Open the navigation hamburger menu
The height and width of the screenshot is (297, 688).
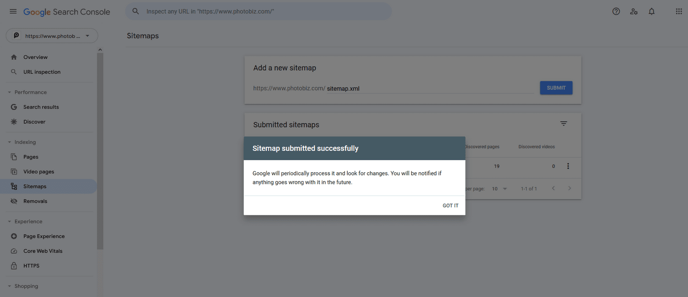point(13,11)
